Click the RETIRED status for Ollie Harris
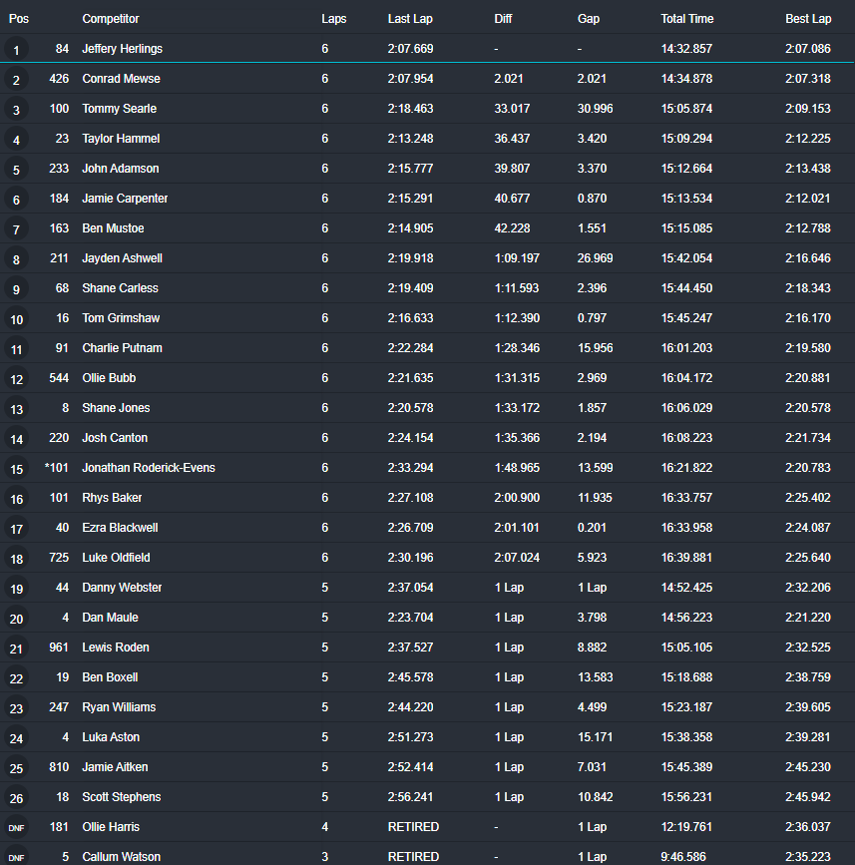Viewport: 855px width, 865px height. [x=413, y=827]
